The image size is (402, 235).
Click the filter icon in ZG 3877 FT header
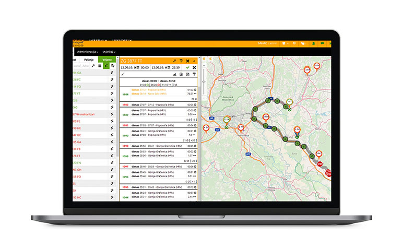181,61
